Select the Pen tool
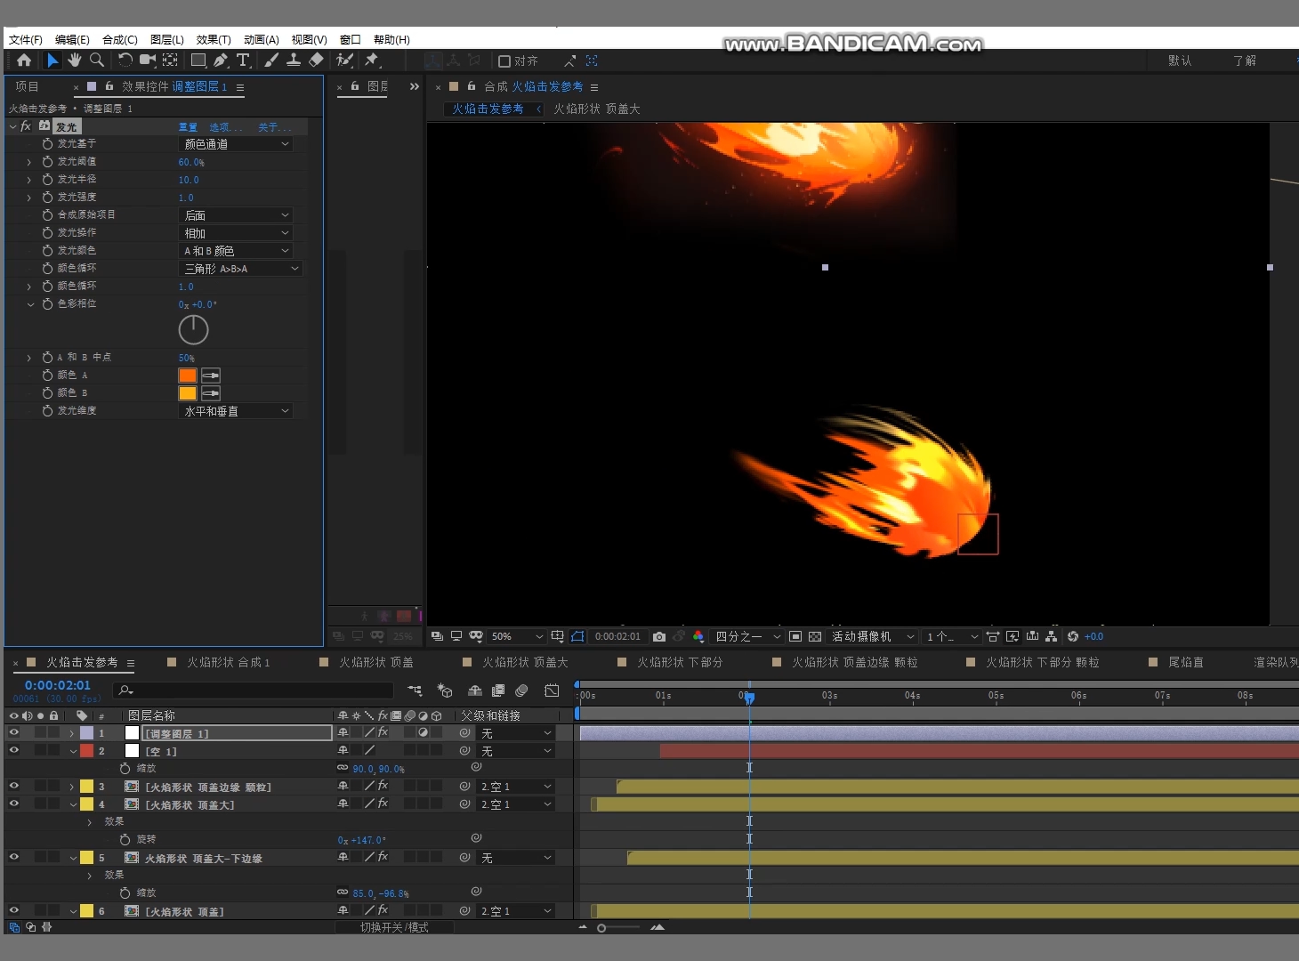Viewport: 1299px width, 961px height. tap(221, 61)
